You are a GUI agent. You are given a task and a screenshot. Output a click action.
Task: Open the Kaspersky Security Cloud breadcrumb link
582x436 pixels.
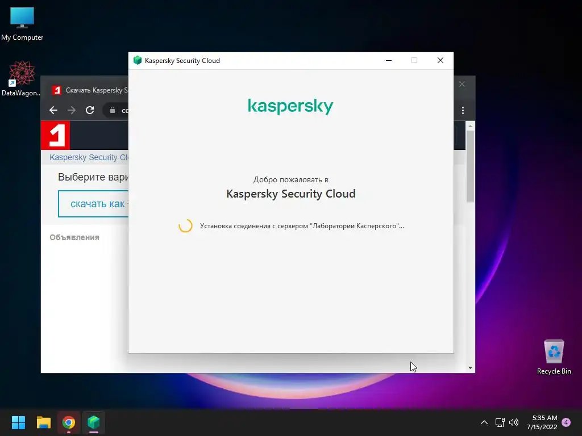(89, 157)
